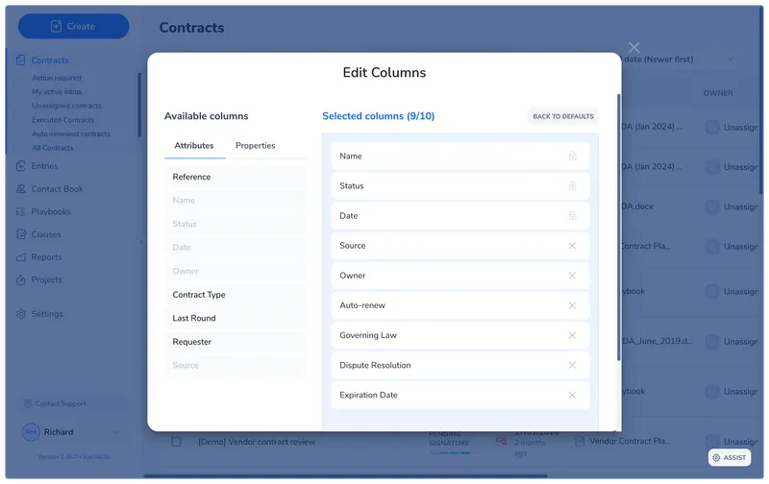The image size is (769, 484).
Task: Select the Dispute Resolution row
Action: [460, 365]
